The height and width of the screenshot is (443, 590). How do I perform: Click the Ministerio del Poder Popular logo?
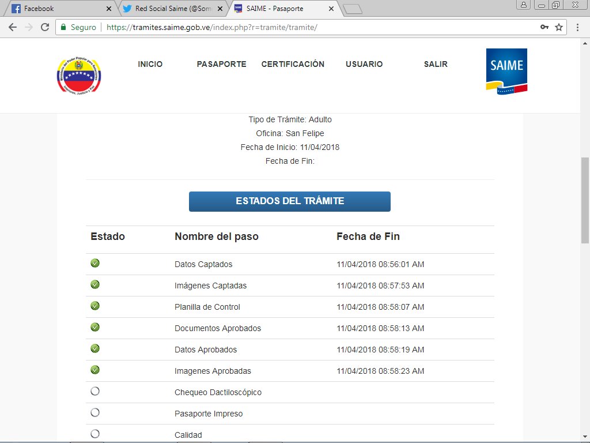78,76
